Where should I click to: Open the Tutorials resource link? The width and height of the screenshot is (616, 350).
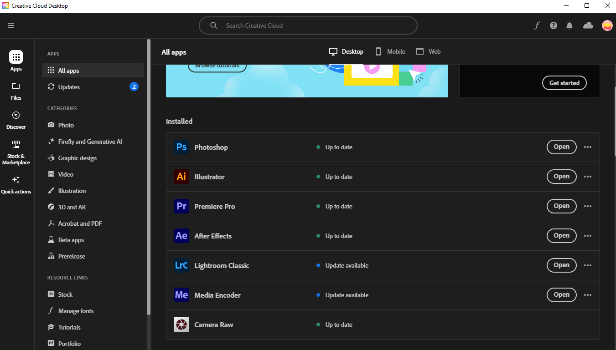point(93,327)
